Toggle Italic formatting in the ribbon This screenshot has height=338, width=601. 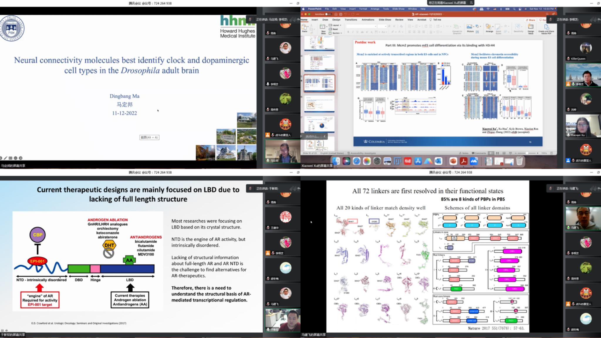click(353, 32)
